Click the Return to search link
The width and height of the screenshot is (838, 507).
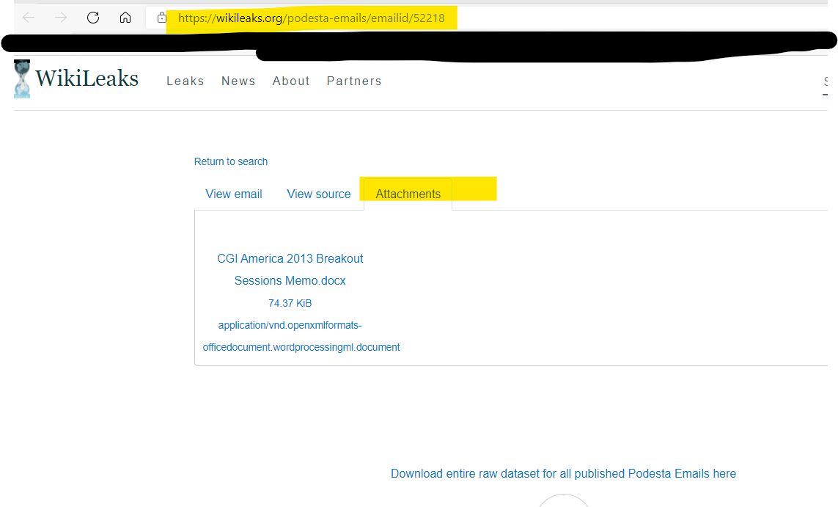[x=231, y=161]
